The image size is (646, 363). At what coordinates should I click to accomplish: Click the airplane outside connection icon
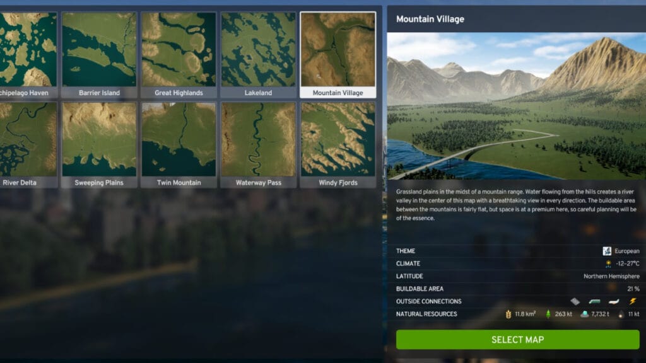tap(612, 302)
